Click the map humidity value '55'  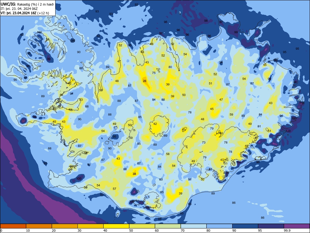[54, 109]
